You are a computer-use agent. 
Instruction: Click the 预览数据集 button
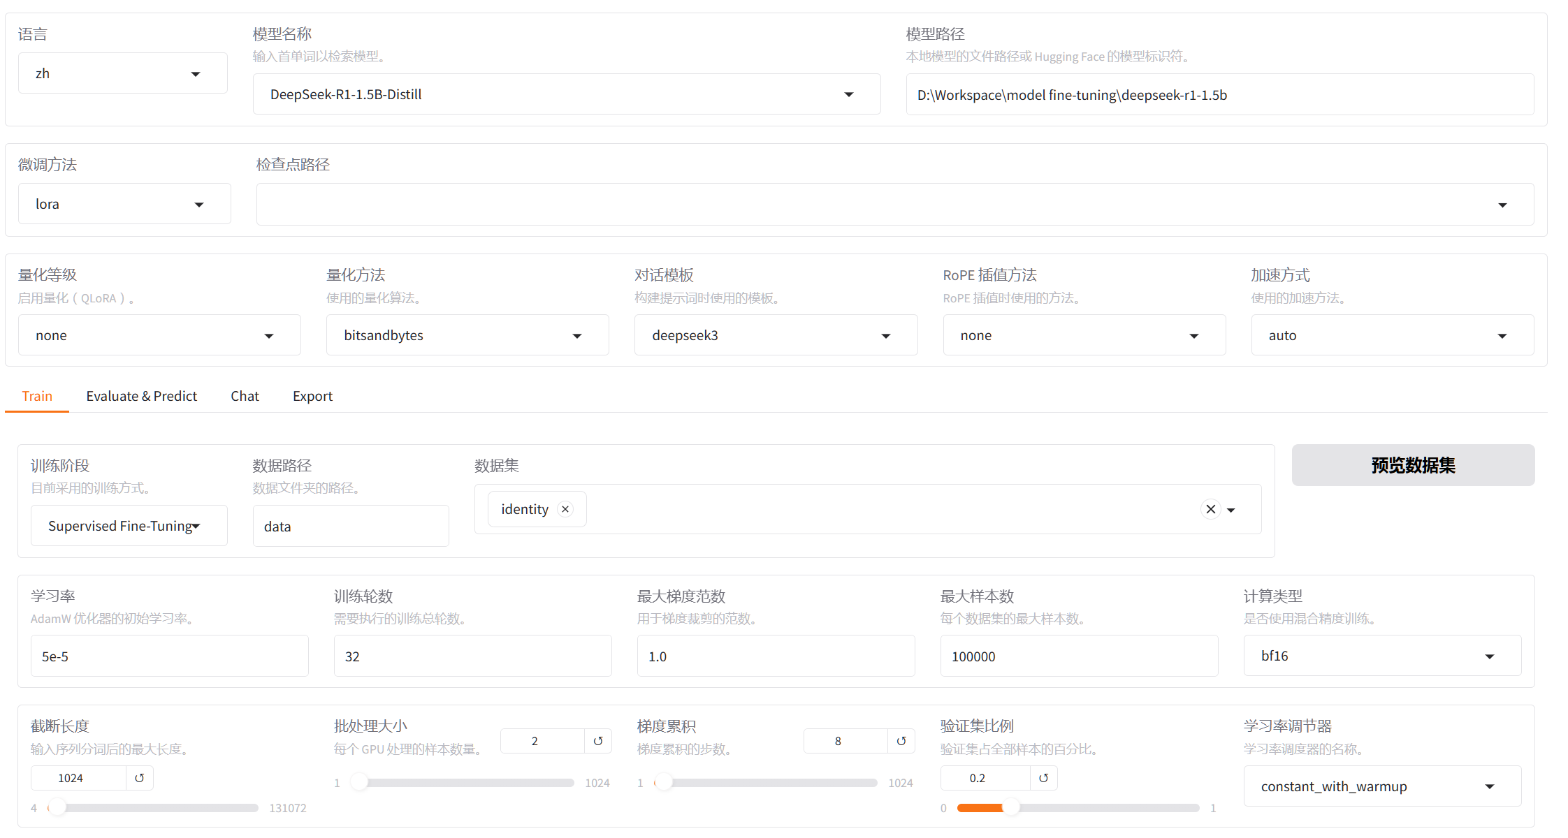[1413, 465]
